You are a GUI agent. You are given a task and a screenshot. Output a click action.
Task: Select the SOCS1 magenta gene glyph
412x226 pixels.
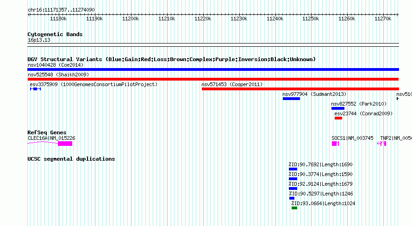click(x=335, y=144)
